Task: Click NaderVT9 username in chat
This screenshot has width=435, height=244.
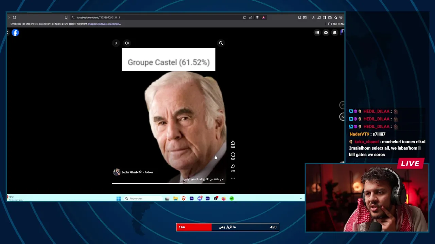Action: click(359, 134)
